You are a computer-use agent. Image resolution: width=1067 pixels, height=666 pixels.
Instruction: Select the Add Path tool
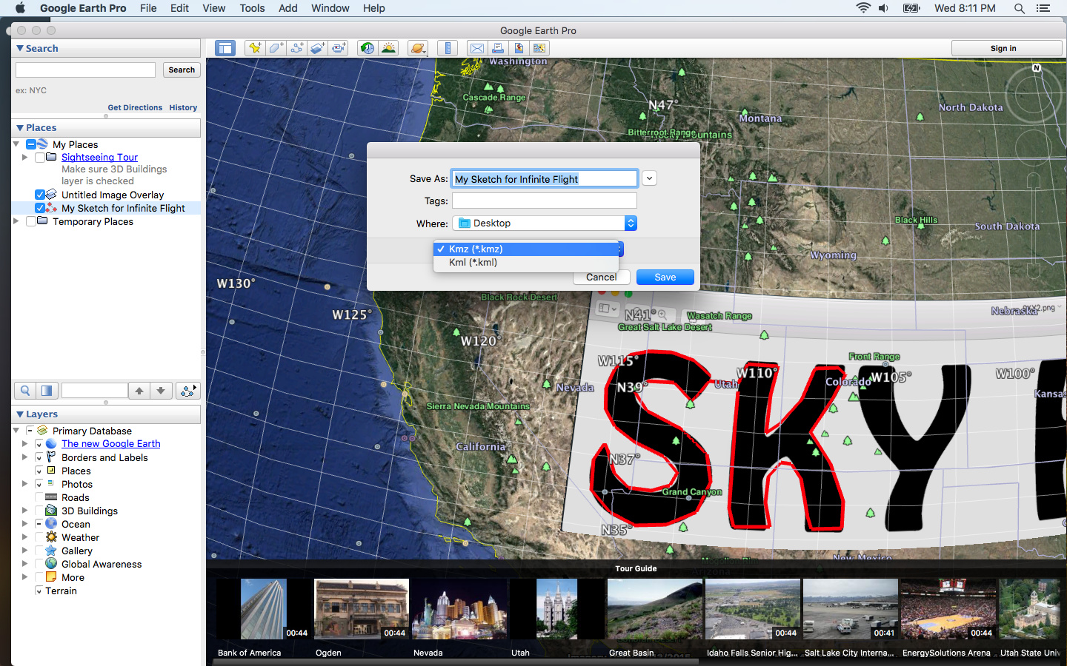pyautogui.click(x=296, y=48)
